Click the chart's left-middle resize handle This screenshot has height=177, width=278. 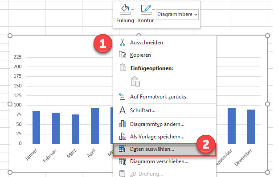tap(10, 104)
